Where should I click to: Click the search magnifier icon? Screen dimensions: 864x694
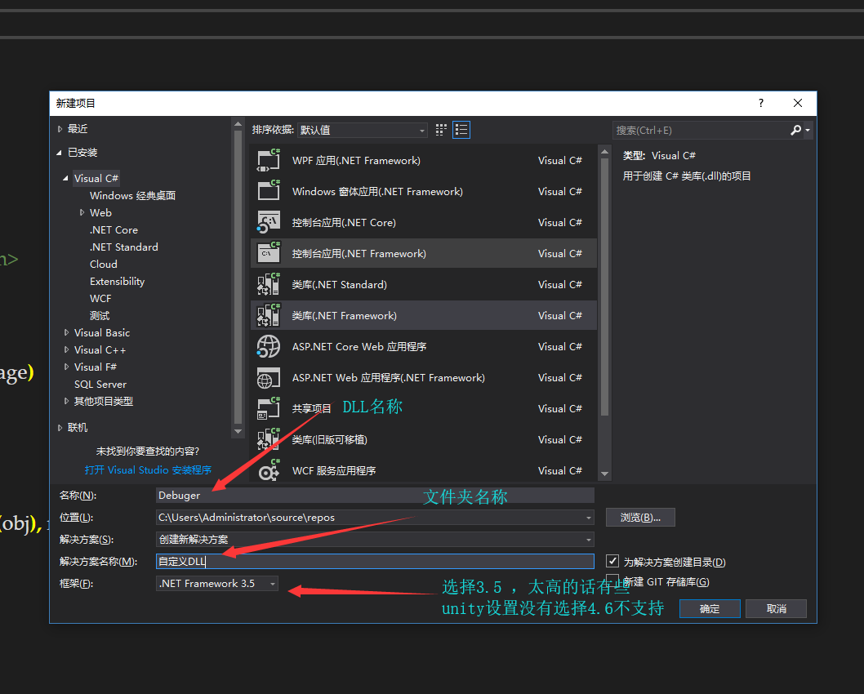[x=795, y=131]
